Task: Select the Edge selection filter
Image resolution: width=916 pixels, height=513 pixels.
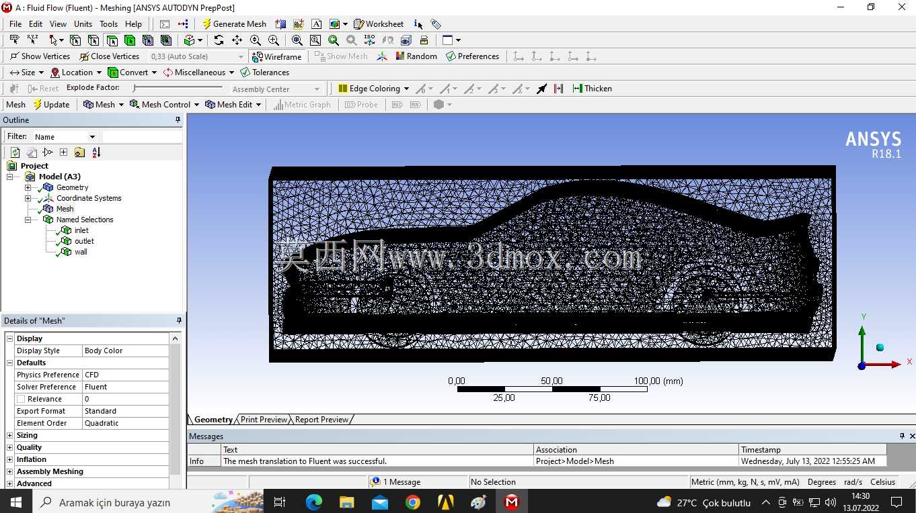Action: pyautogui.click(x=93, y=40)
